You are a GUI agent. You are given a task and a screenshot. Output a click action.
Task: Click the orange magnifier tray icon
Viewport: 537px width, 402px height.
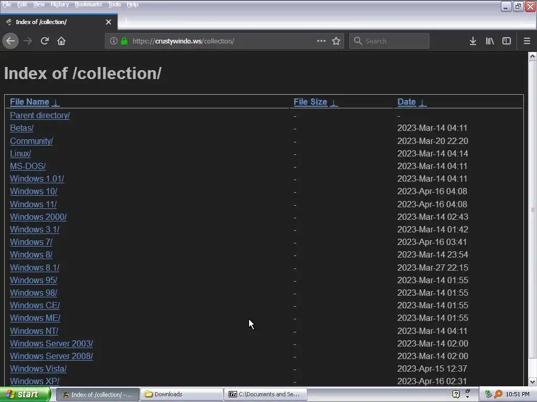(x=498, y=395)
